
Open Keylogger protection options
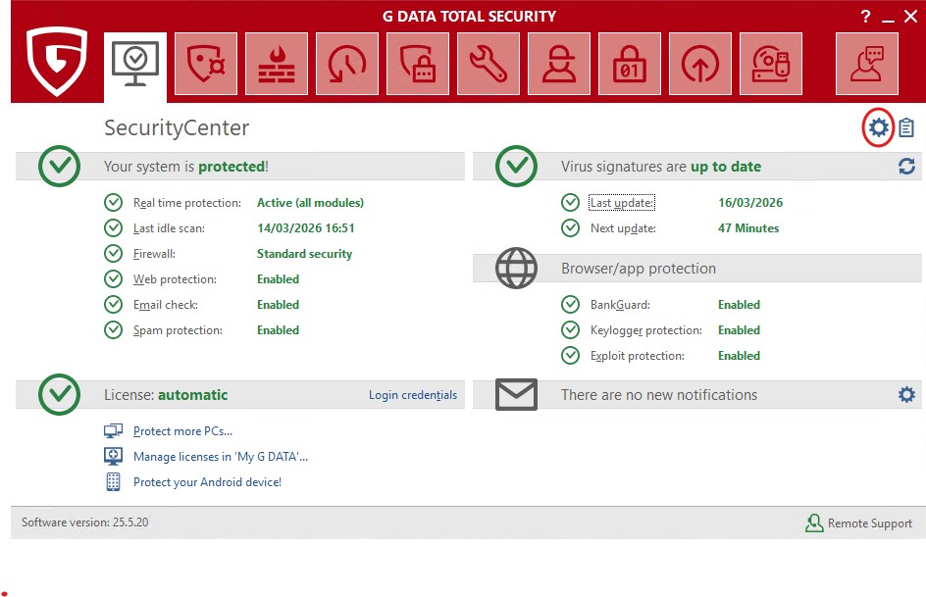646,330
